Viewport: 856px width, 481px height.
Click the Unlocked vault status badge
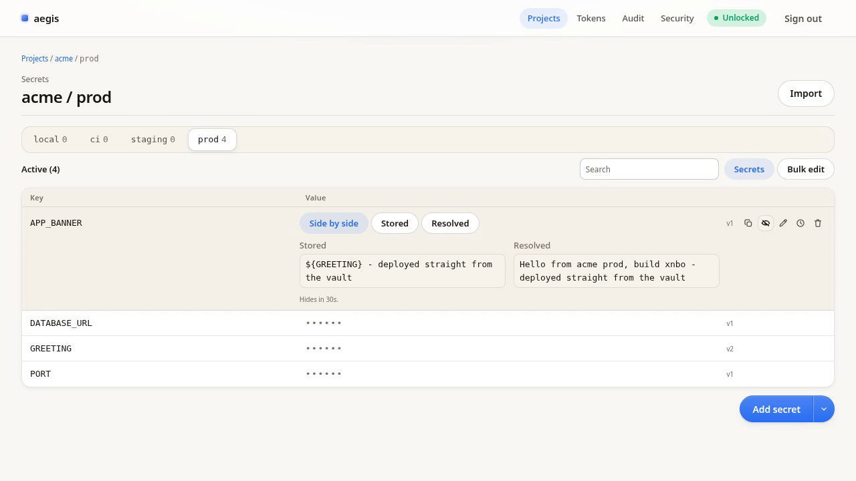[736, 18]
